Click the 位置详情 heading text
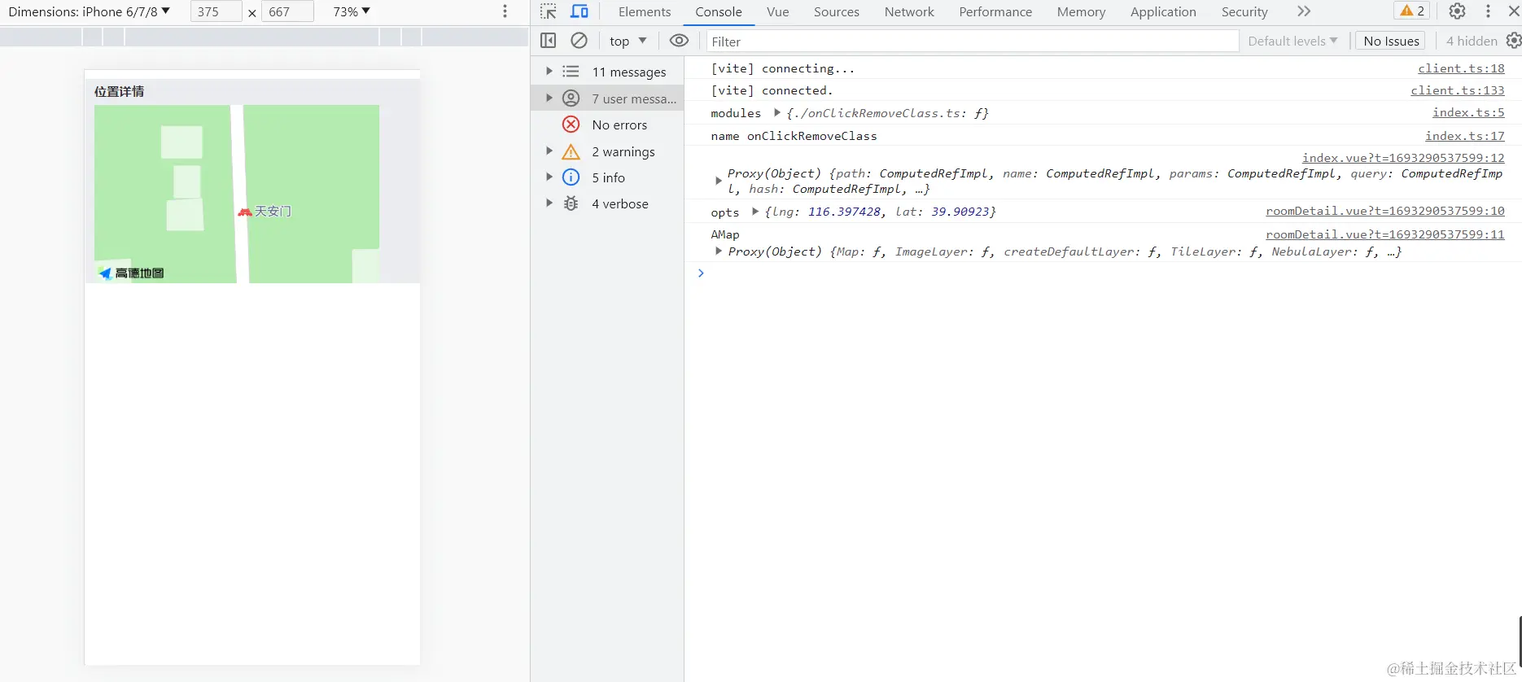The height and width of the screenshot is (682, 1522). pos(119,91)
